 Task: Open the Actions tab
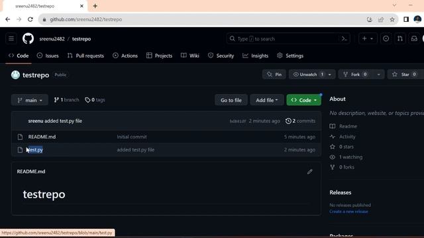[125, 56]
